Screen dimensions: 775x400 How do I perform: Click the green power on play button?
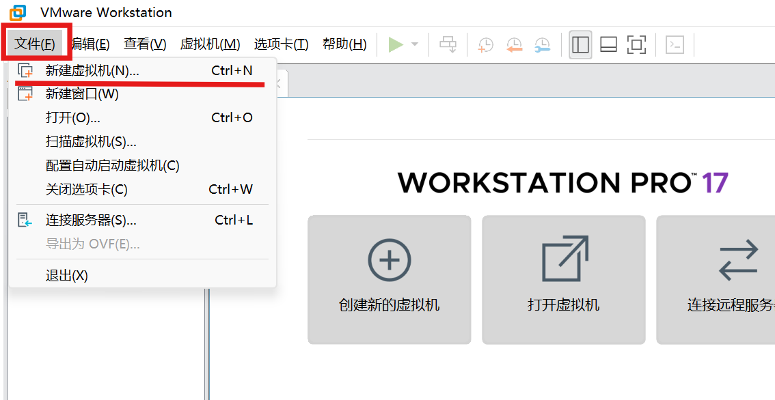(396, 45)
